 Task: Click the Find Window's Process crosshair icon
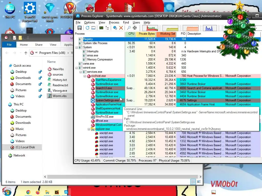(135, 28)
